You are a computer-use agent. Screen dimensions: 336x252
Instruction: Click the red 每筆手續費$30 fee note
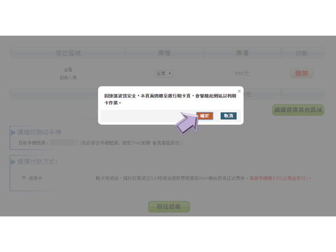(280, 178)
